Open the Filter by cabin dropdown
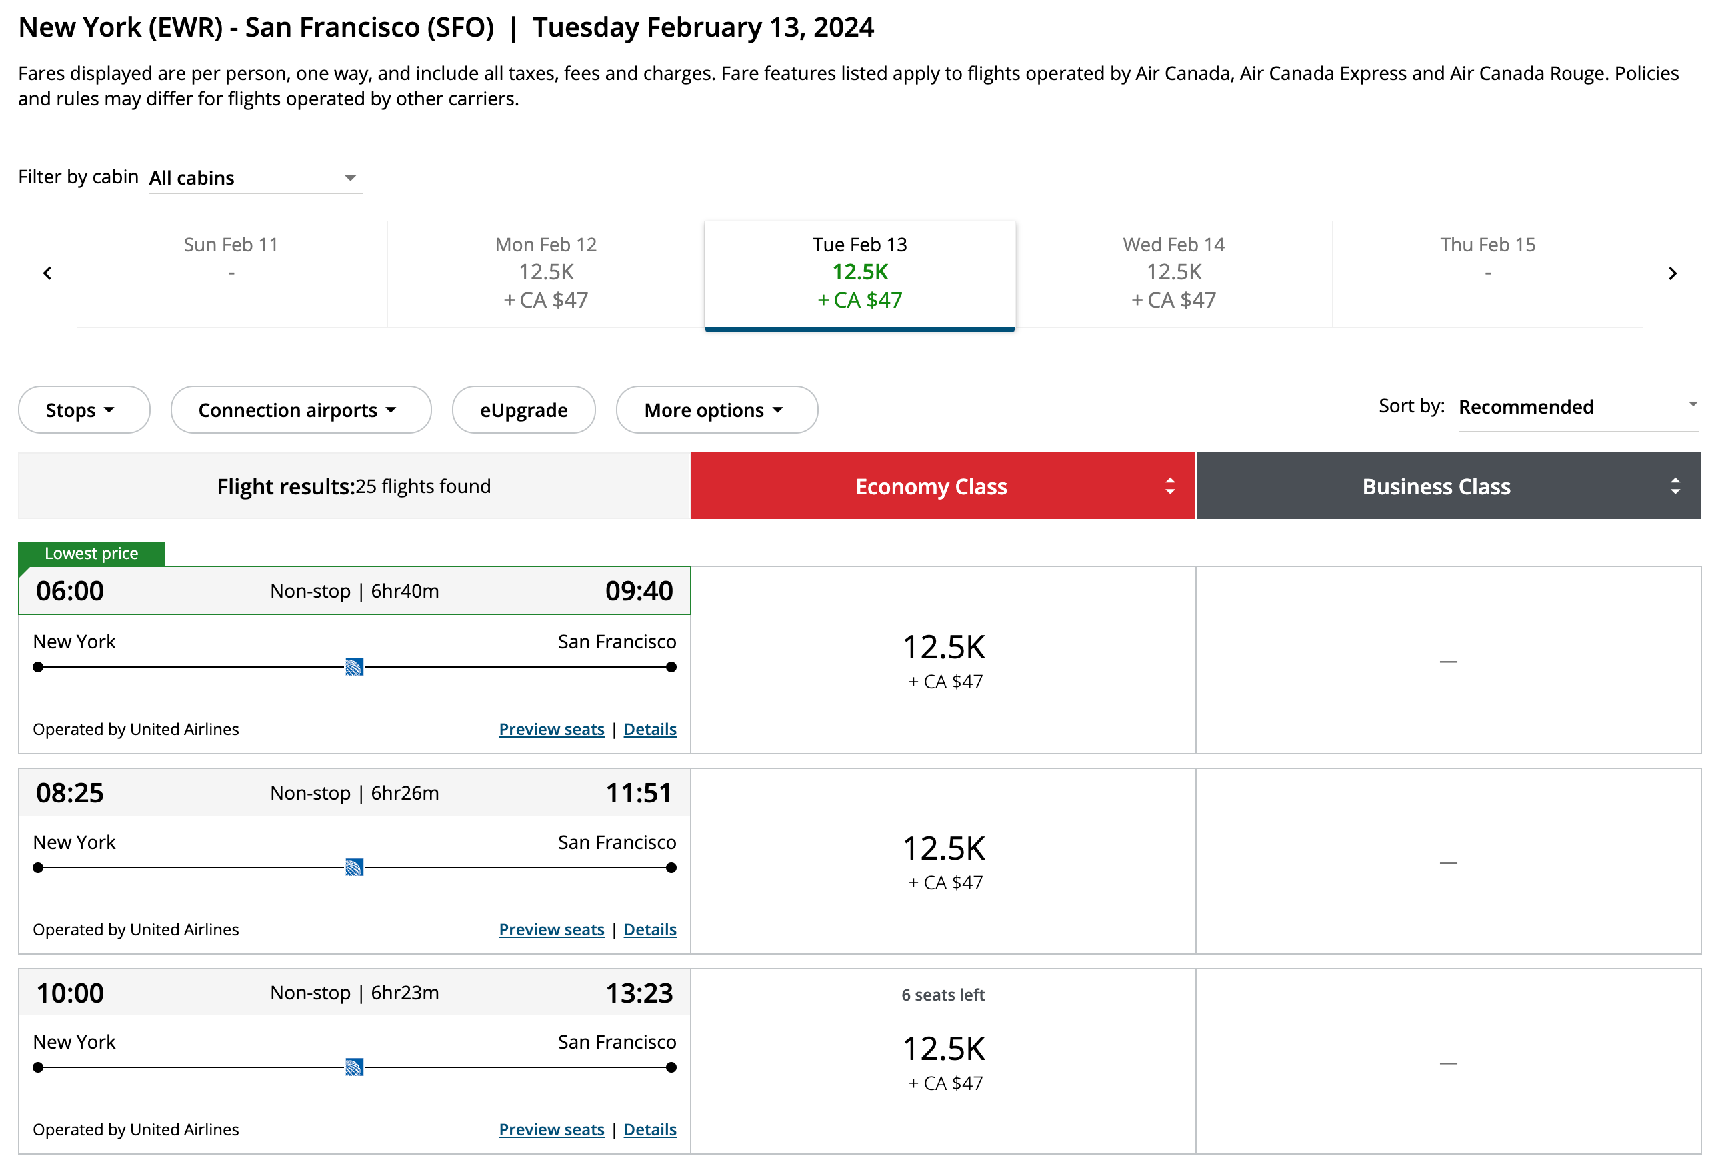 255,178
